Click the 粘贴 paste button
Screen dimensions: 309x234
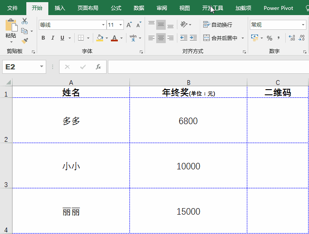tap(11, 30)
